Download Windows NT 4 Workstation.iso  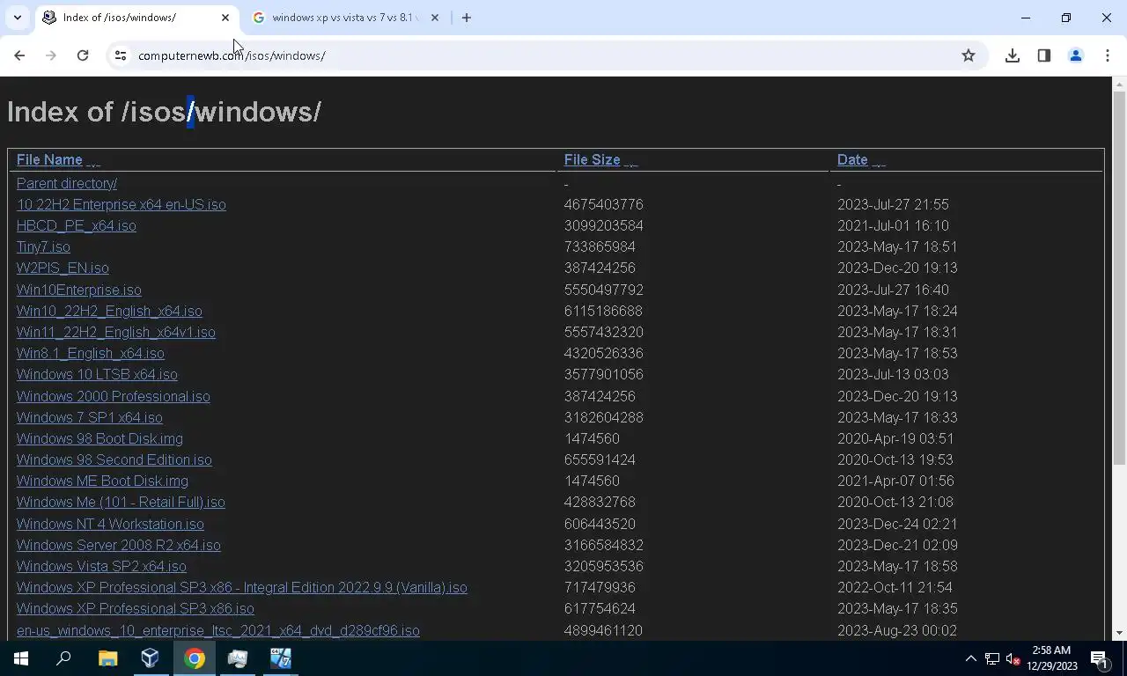tap(110, 524)
